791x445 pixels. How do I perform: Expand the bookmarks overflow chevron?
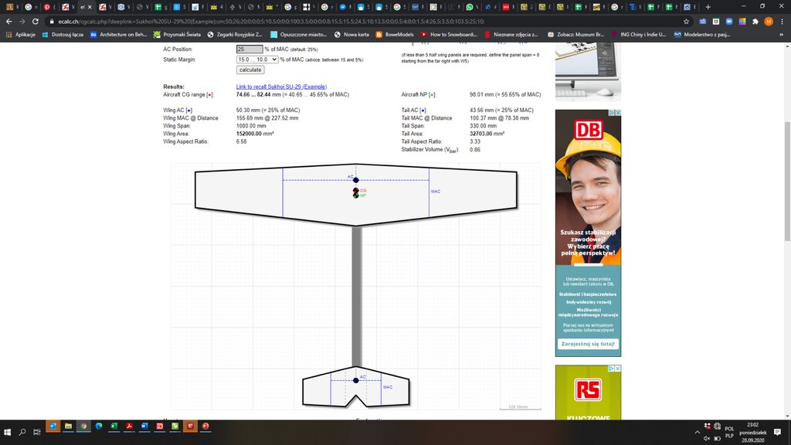780,35
